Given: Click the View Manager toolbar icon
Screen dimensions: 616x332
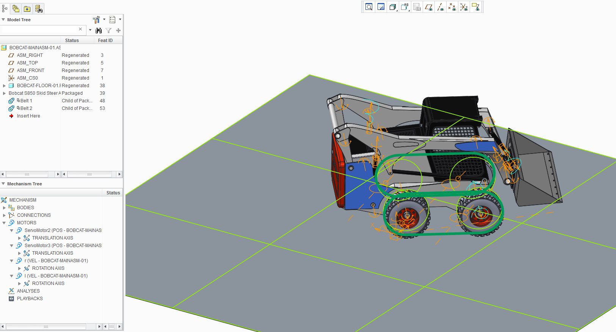Looking at the screenshot, I should coord(417,7).
